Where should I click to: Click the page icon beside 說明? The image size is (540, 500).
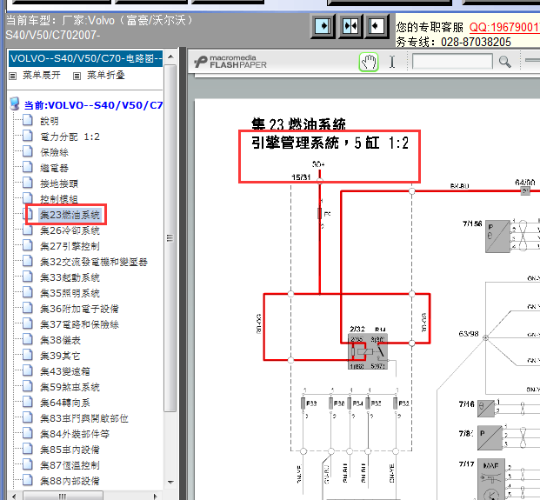28,120
